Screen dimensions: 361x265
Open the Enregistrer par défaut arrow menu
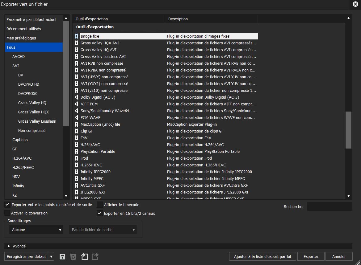pyautogui.click(x=51, y=256)
